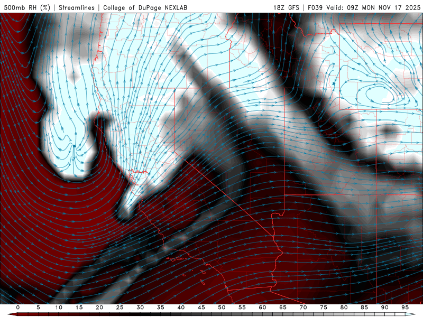Click the "Streamlines" label in the header
This screenshot has width=423, height=317.
pyautogui.click(x=77, y=7)
